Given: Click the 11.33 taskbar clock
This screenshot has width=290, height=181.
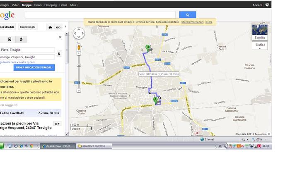Looking at the screenshot, I should [266, 146].
